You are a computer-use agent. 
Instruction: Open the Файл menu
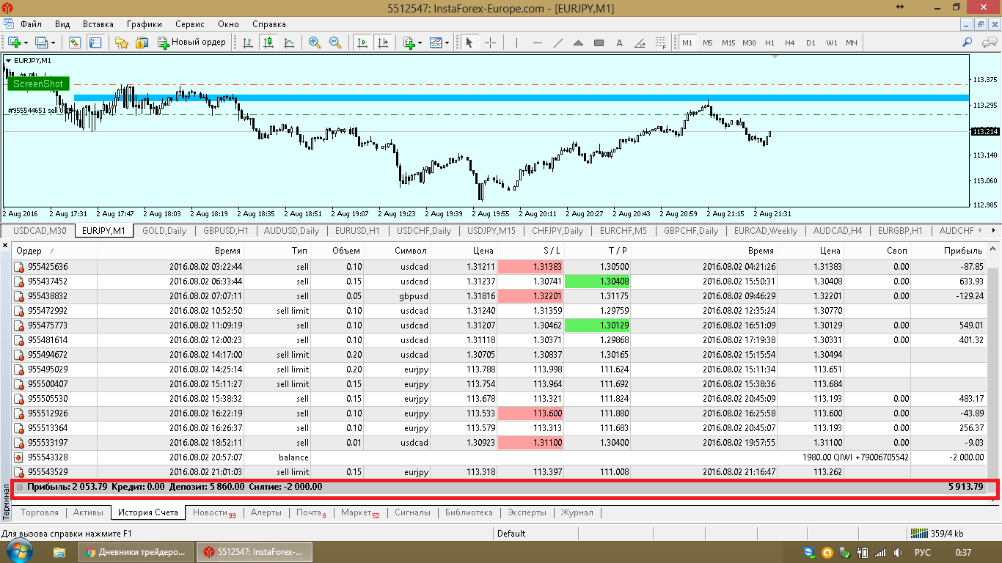click(31, 24)
